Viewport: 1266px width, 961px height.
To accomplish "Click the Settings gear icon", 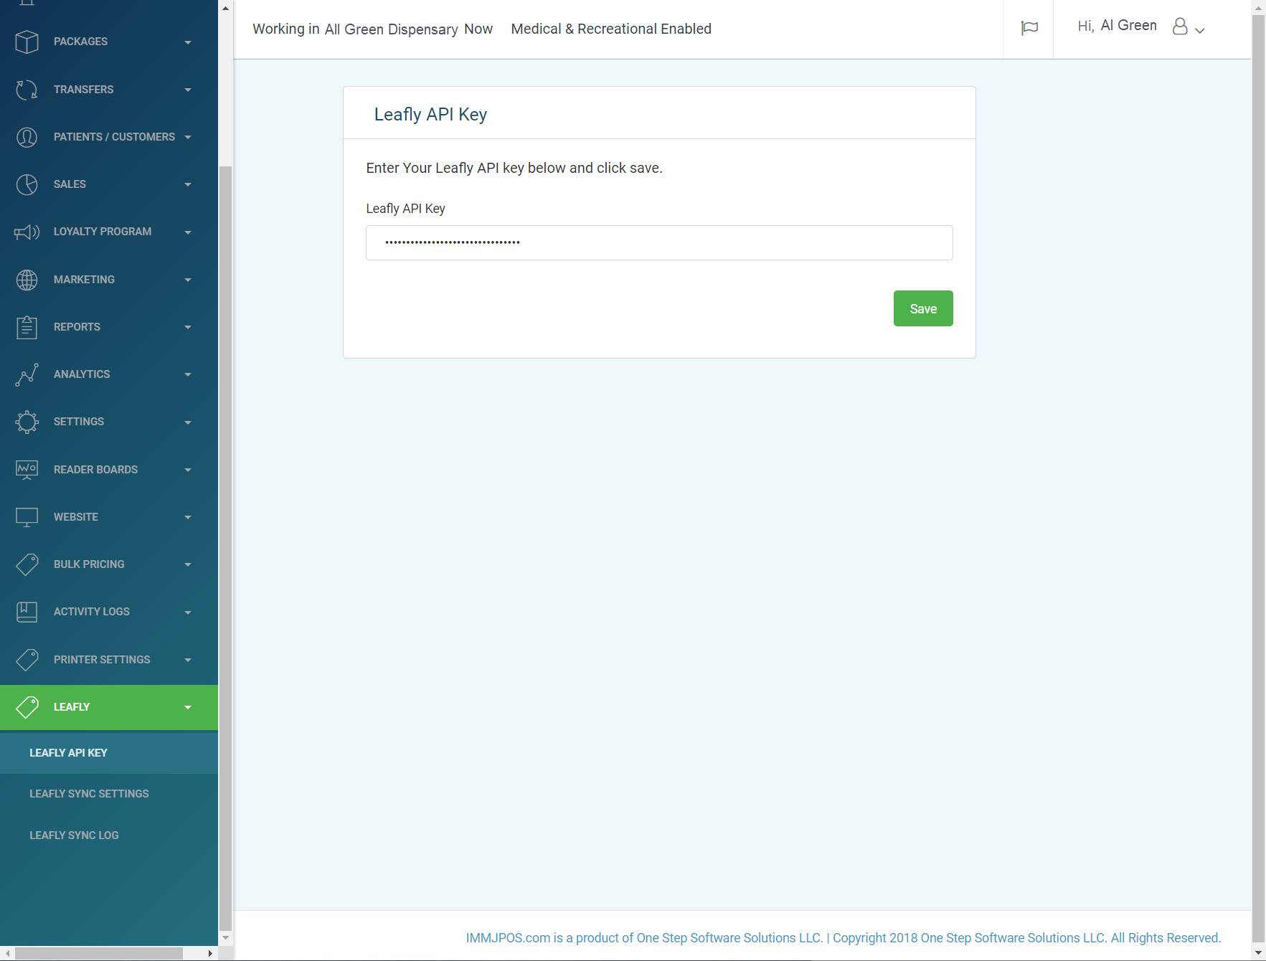I will (27, 422).
